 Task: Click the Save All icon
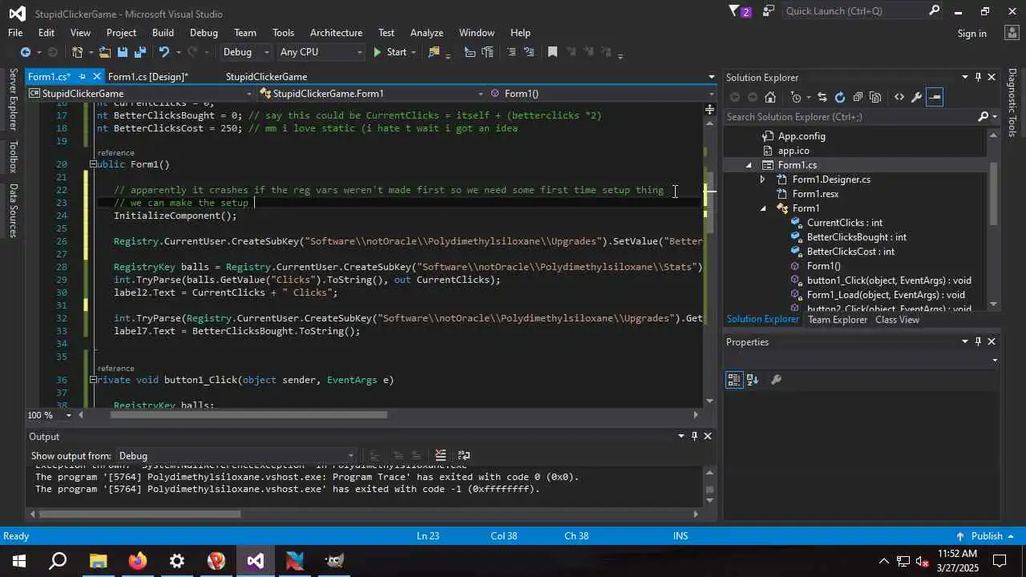(140, 52)
